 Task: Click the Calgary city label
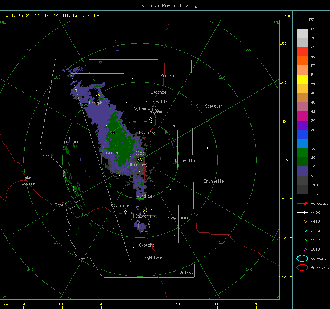click(143, 216)
